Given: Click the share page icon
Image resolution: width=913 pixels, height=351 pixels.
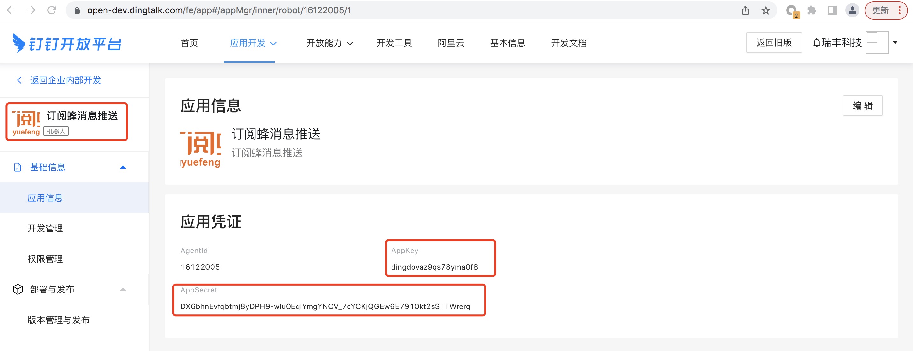Looking at the screenshot, I should pos(745,10).
